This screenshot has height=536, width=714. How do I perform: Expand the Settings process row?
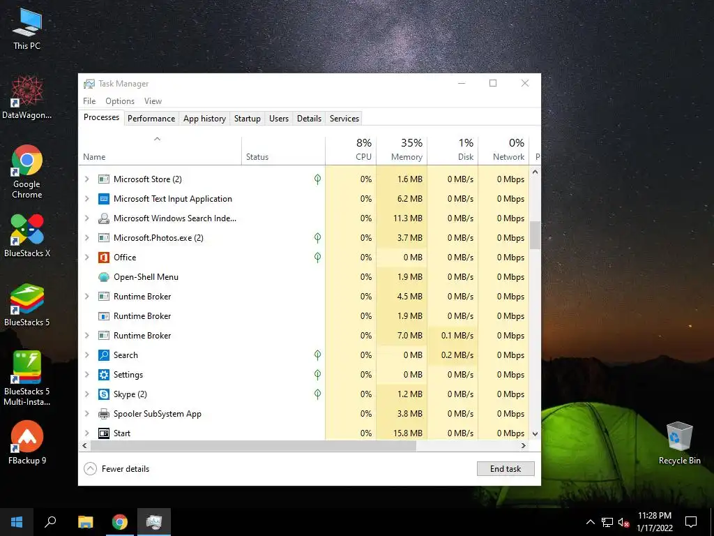pyautogui.click(x=86, y=375)
